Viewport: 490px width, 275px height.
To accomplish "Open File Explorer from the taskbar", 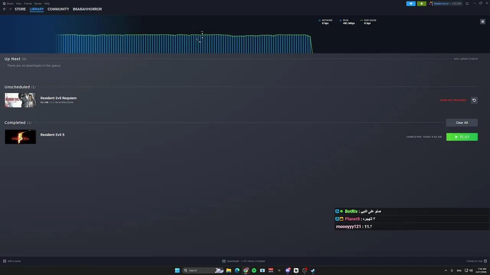I will 229,270.
